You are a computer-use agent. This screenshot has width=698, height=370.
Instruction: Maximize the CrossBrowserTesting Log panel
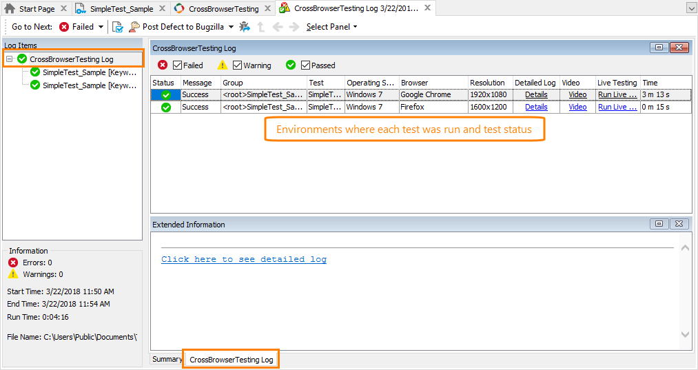(659, 48)
